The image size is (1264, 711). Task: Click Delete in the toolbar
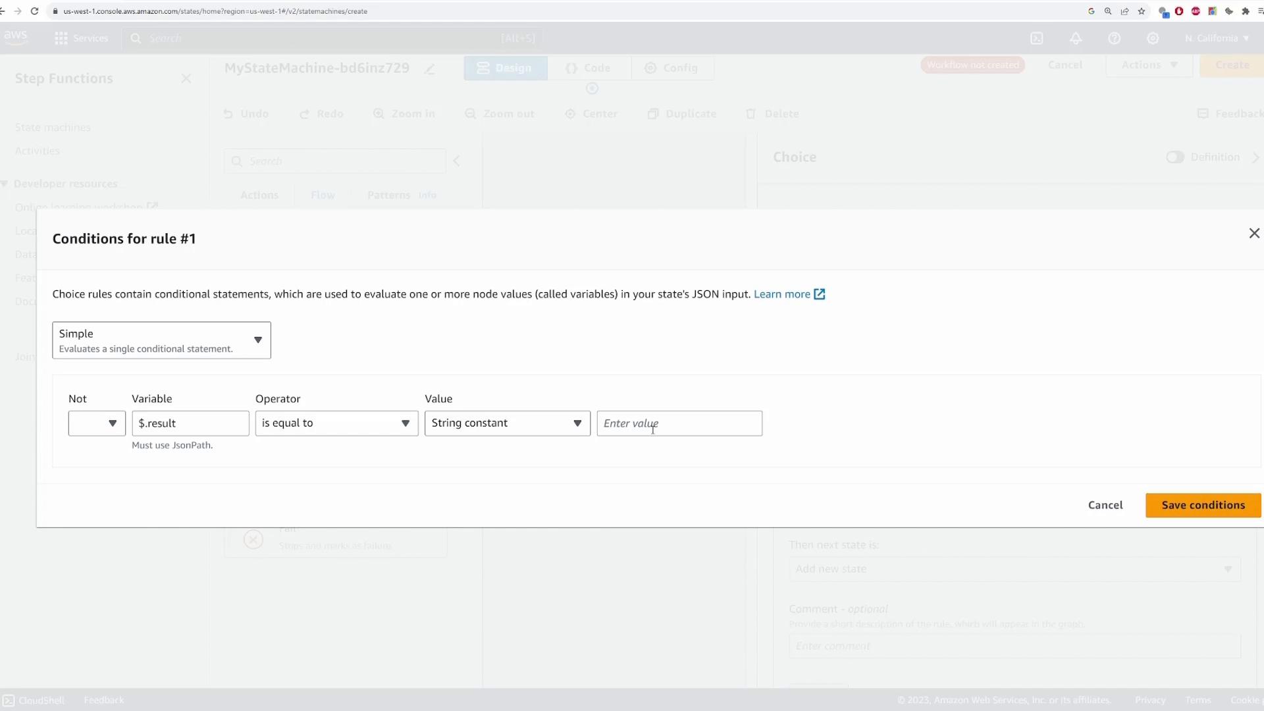(x=772, y=114)
